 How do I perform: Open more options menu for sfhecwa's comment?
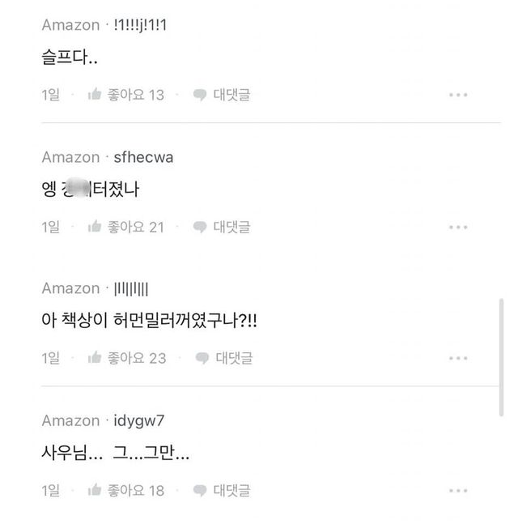(458, 227)
